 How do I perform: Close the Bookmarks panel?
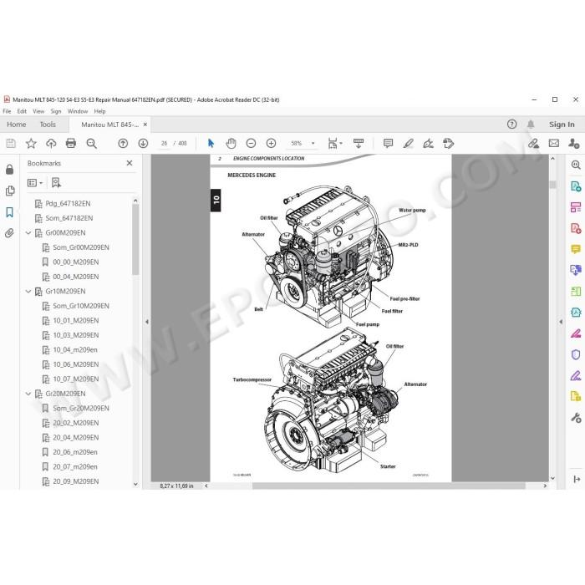(130, 163)
